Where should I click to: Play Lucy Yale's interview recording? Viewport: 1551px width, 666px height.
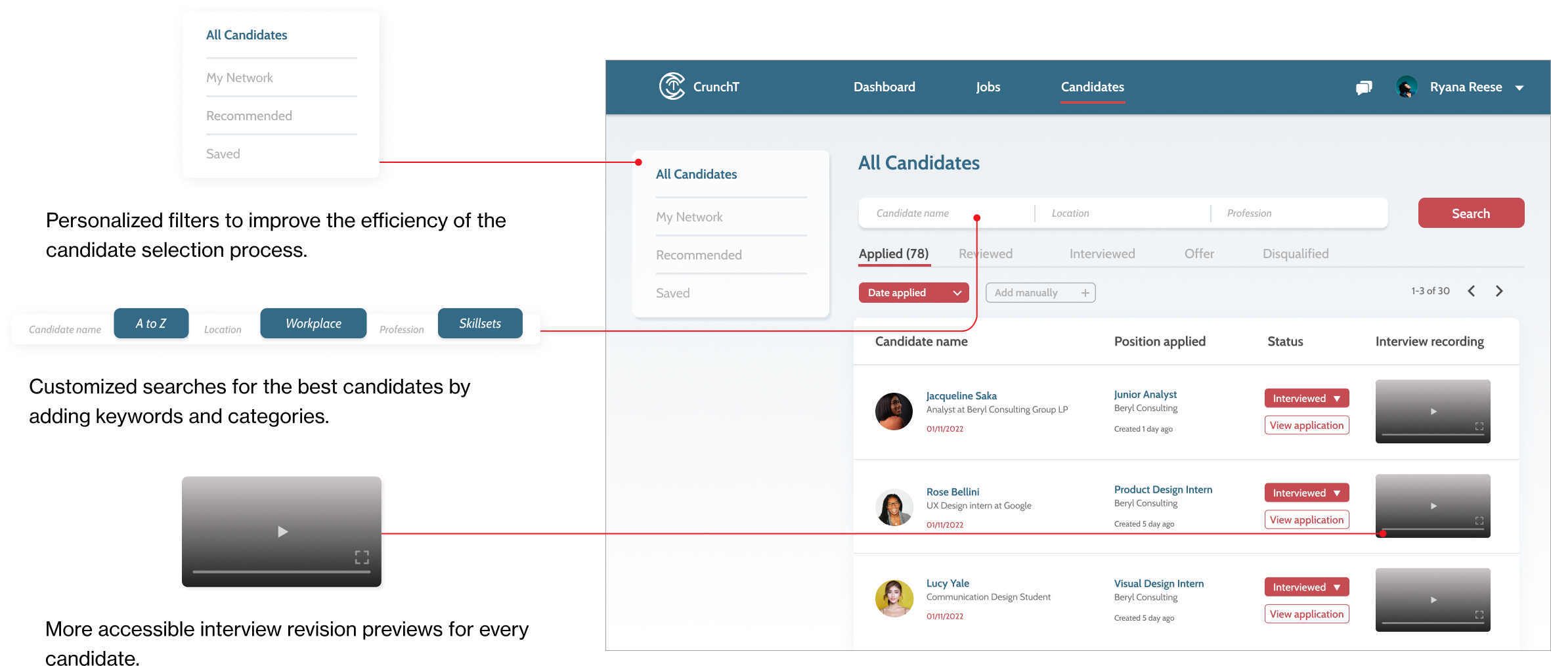point(1433,600)
